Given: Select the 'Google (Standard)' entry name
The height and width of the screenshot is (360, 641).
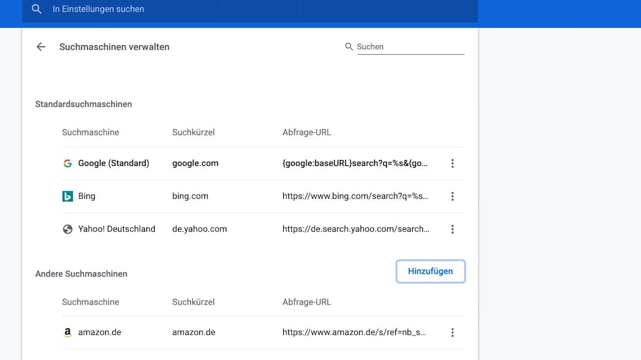Looking at the screenshot, I should [113, 163].
